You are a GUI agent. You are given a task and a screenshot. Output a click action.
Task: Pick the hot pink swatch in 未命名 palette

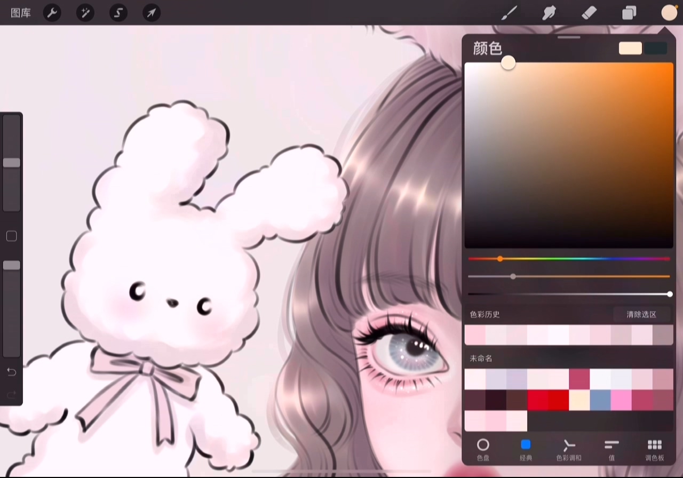621,400
